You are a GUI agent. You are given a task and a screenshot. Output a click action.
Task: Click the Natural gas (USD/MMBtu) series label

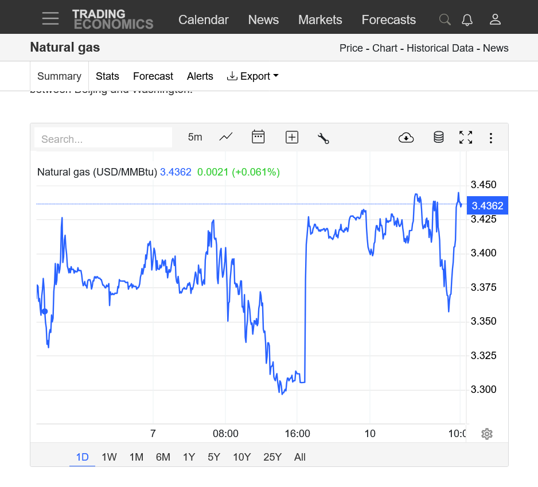click(97, 172)
